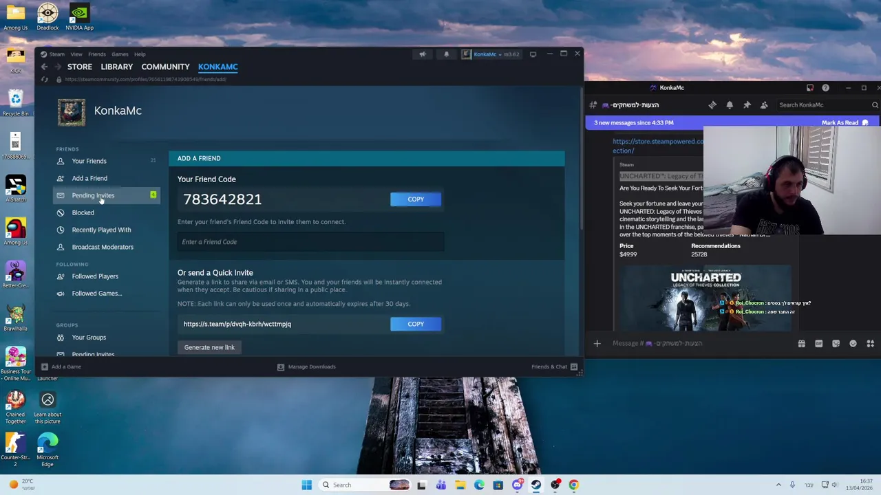Switch to the LIBRARY tab

click(116, 67)
